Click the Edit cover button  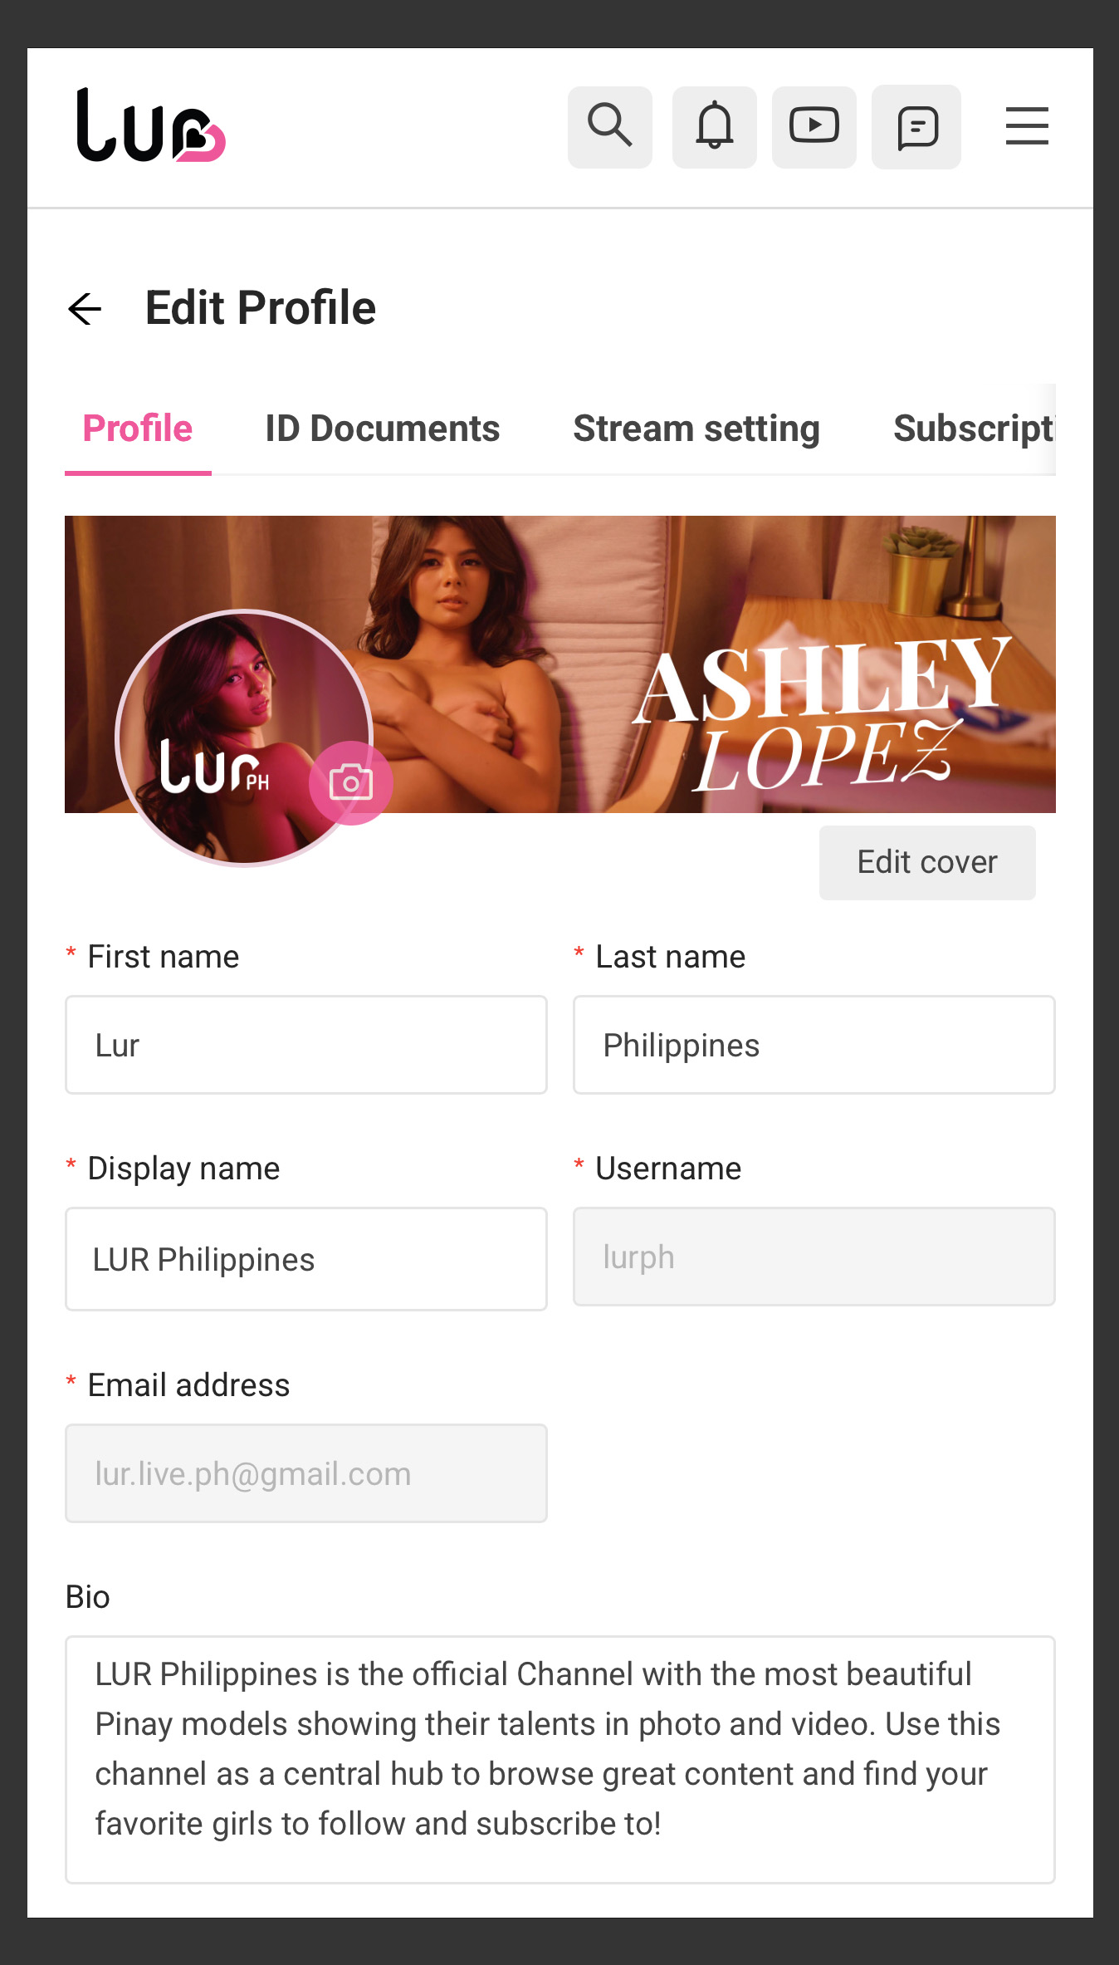point(927,862)
